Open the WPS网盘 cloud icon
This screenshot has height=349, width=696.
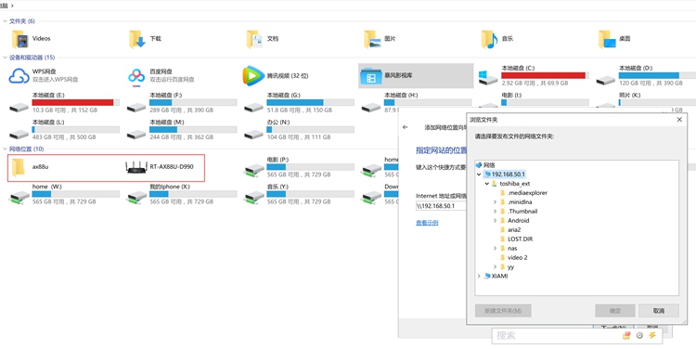tap(19, 76)
